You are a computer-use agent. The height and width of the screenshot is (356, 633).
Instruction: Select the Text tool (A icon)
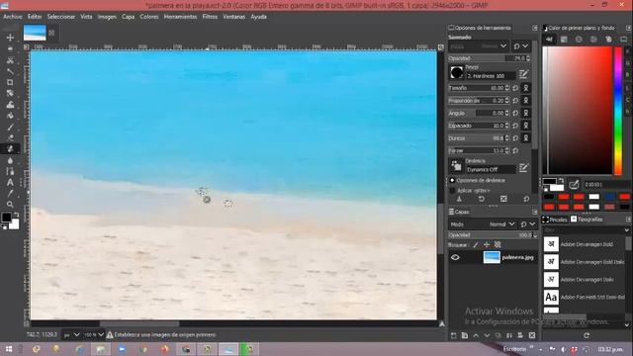pyautogui.click(x=10, y=182)
